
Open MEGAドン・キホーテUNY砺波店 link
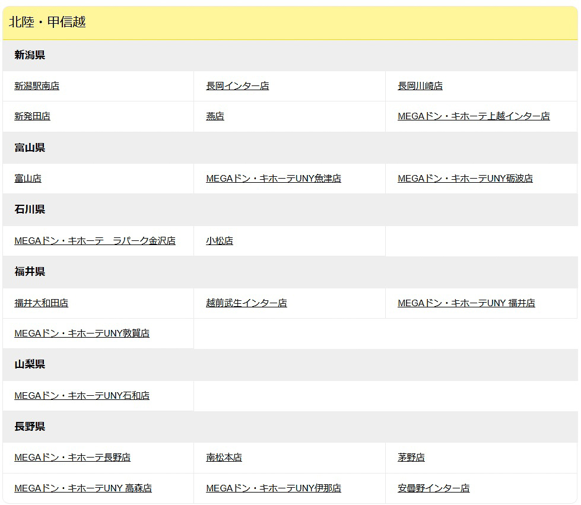pyautogui.click(x=465, y=179)
